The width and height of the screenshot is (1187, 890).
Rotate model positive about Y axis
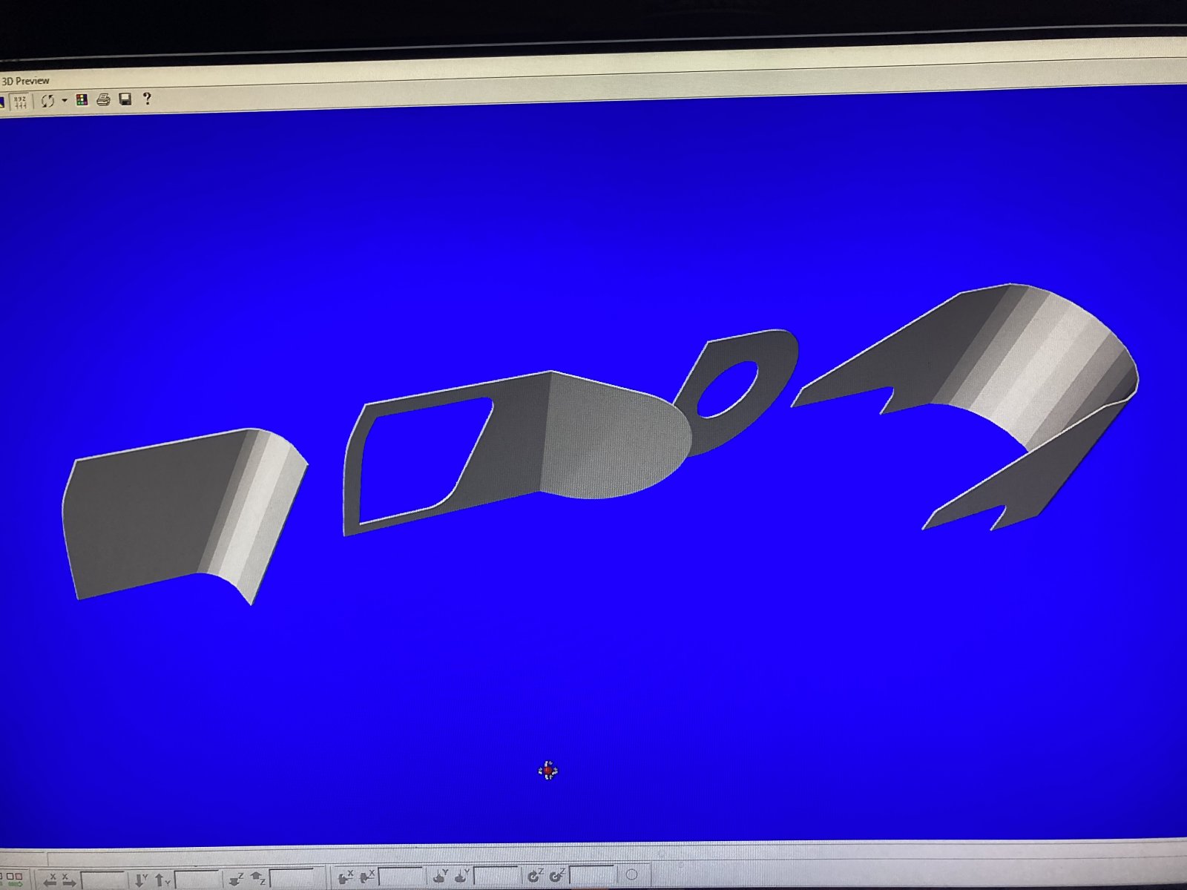tap(461, 876)
